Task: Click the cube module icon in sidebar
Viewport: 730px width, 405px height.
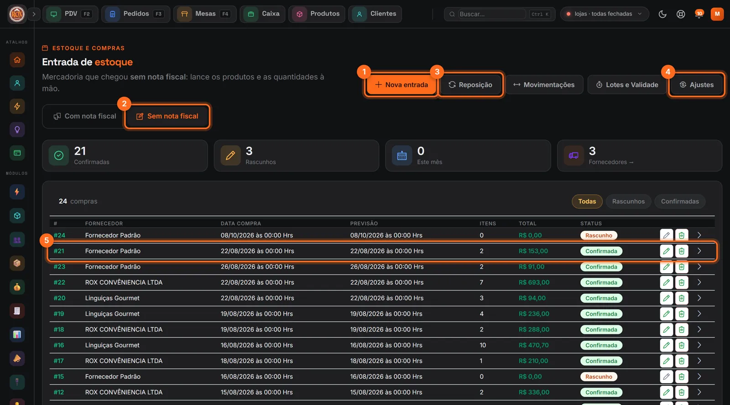Action: (17, 216)
